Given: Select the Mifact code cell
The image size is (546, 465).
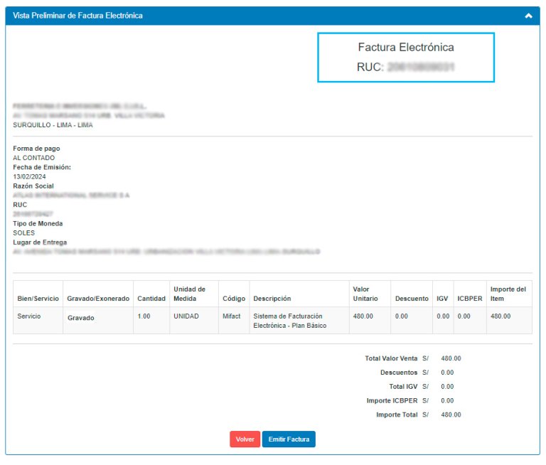Looking at the screenshot, I should tap(232, 316).
